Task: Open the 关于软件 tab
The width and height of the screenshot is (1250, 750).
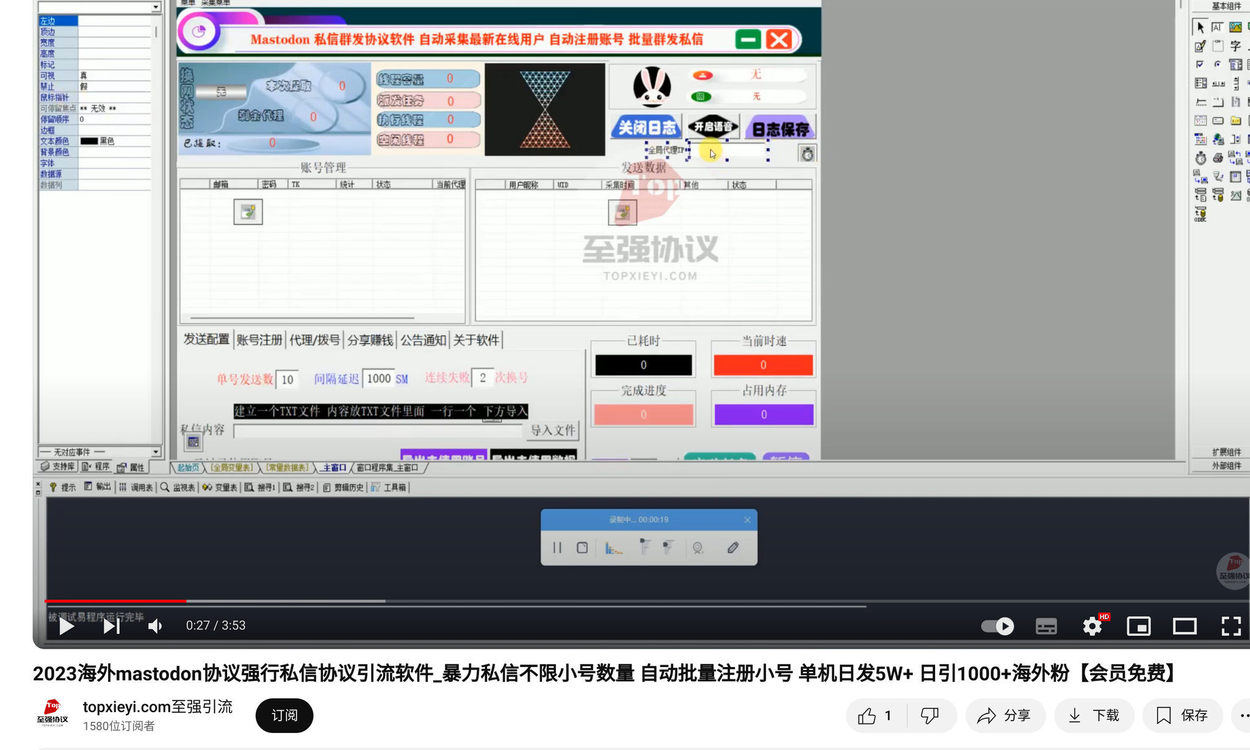Action: point(476,340)
